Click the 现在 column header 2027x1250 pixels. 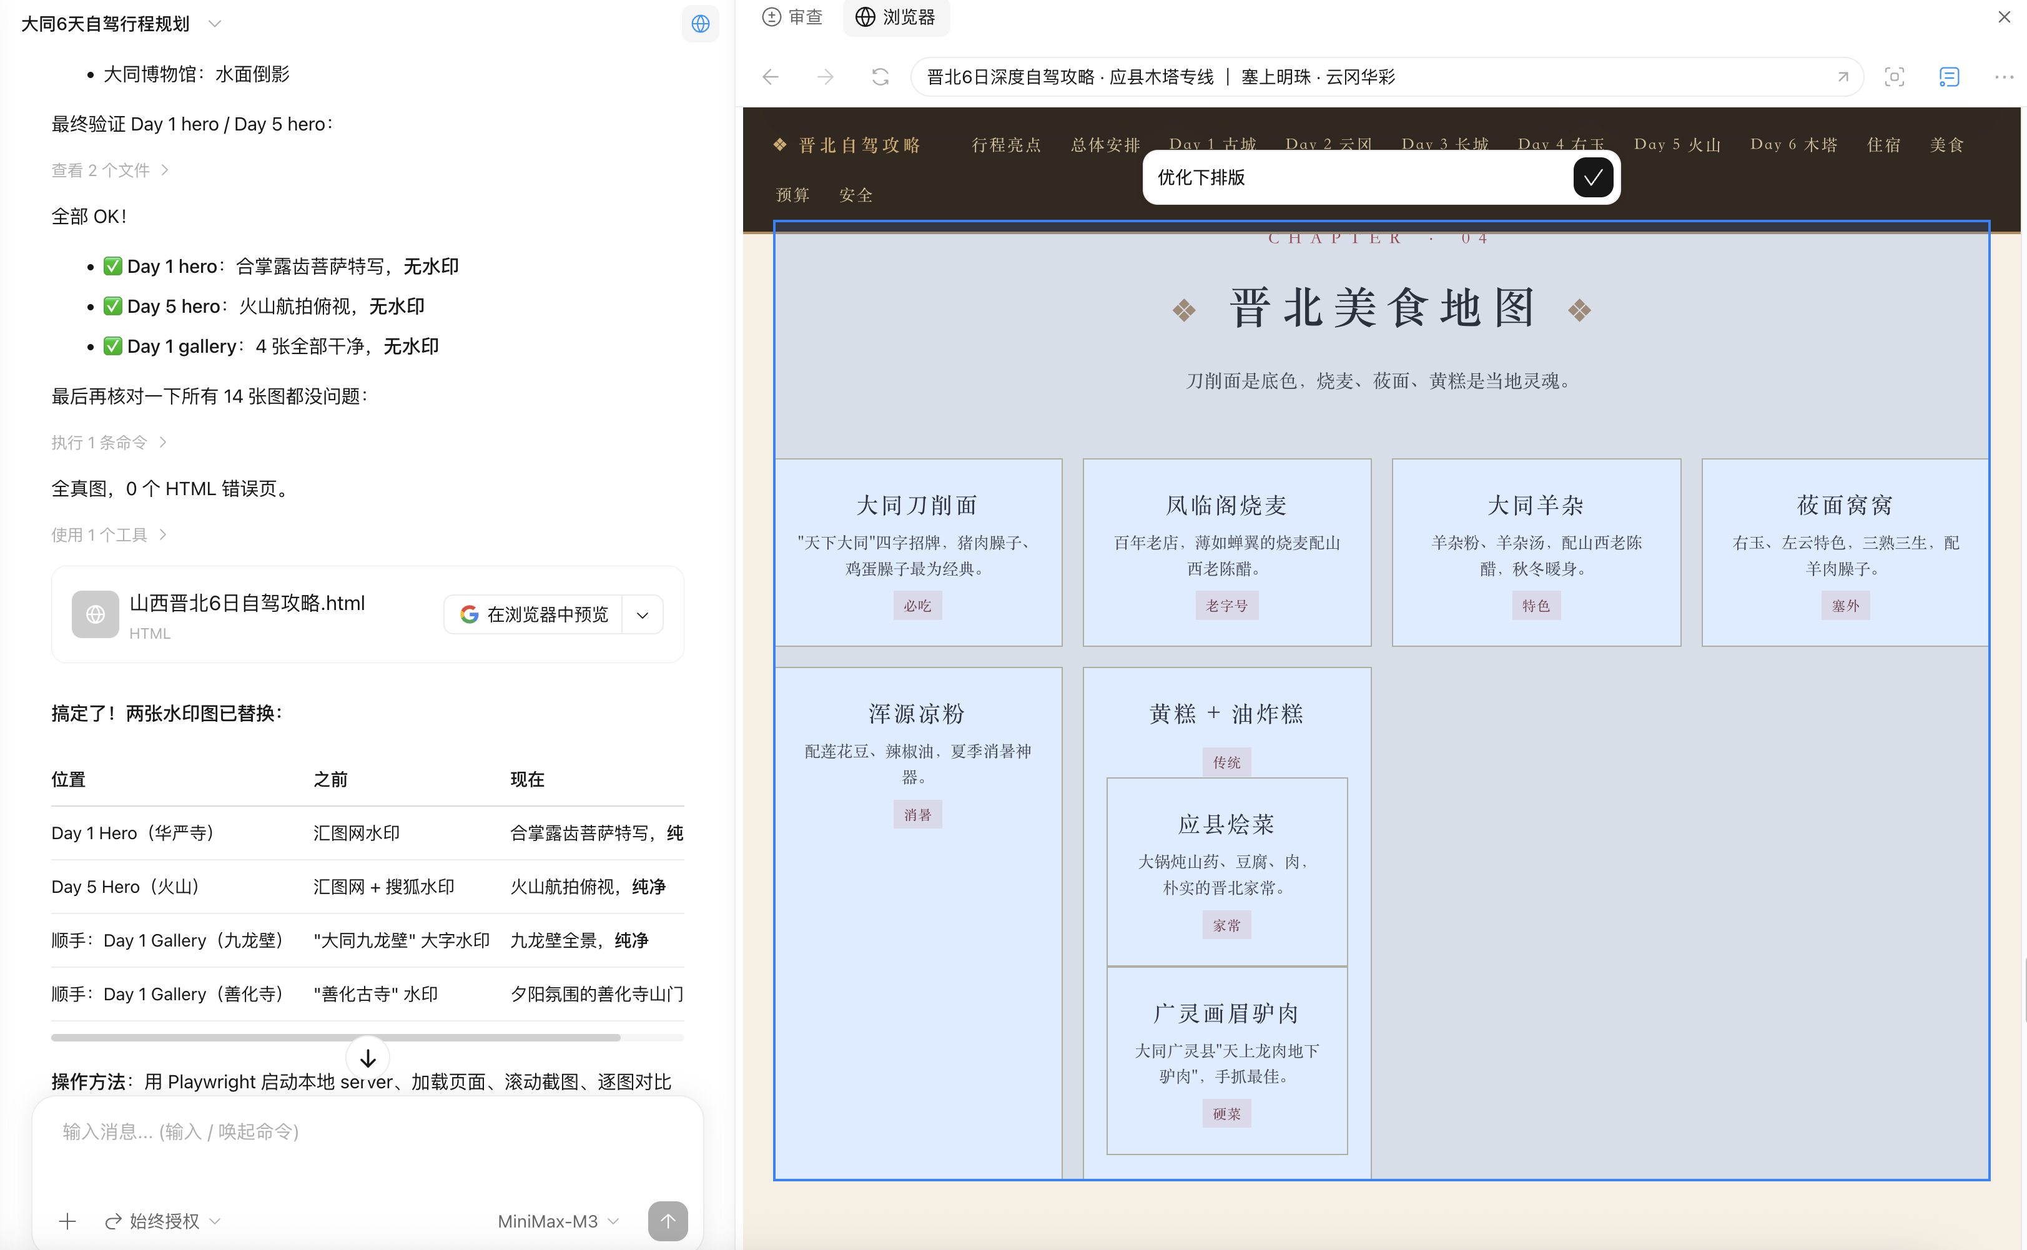(526, 779)
